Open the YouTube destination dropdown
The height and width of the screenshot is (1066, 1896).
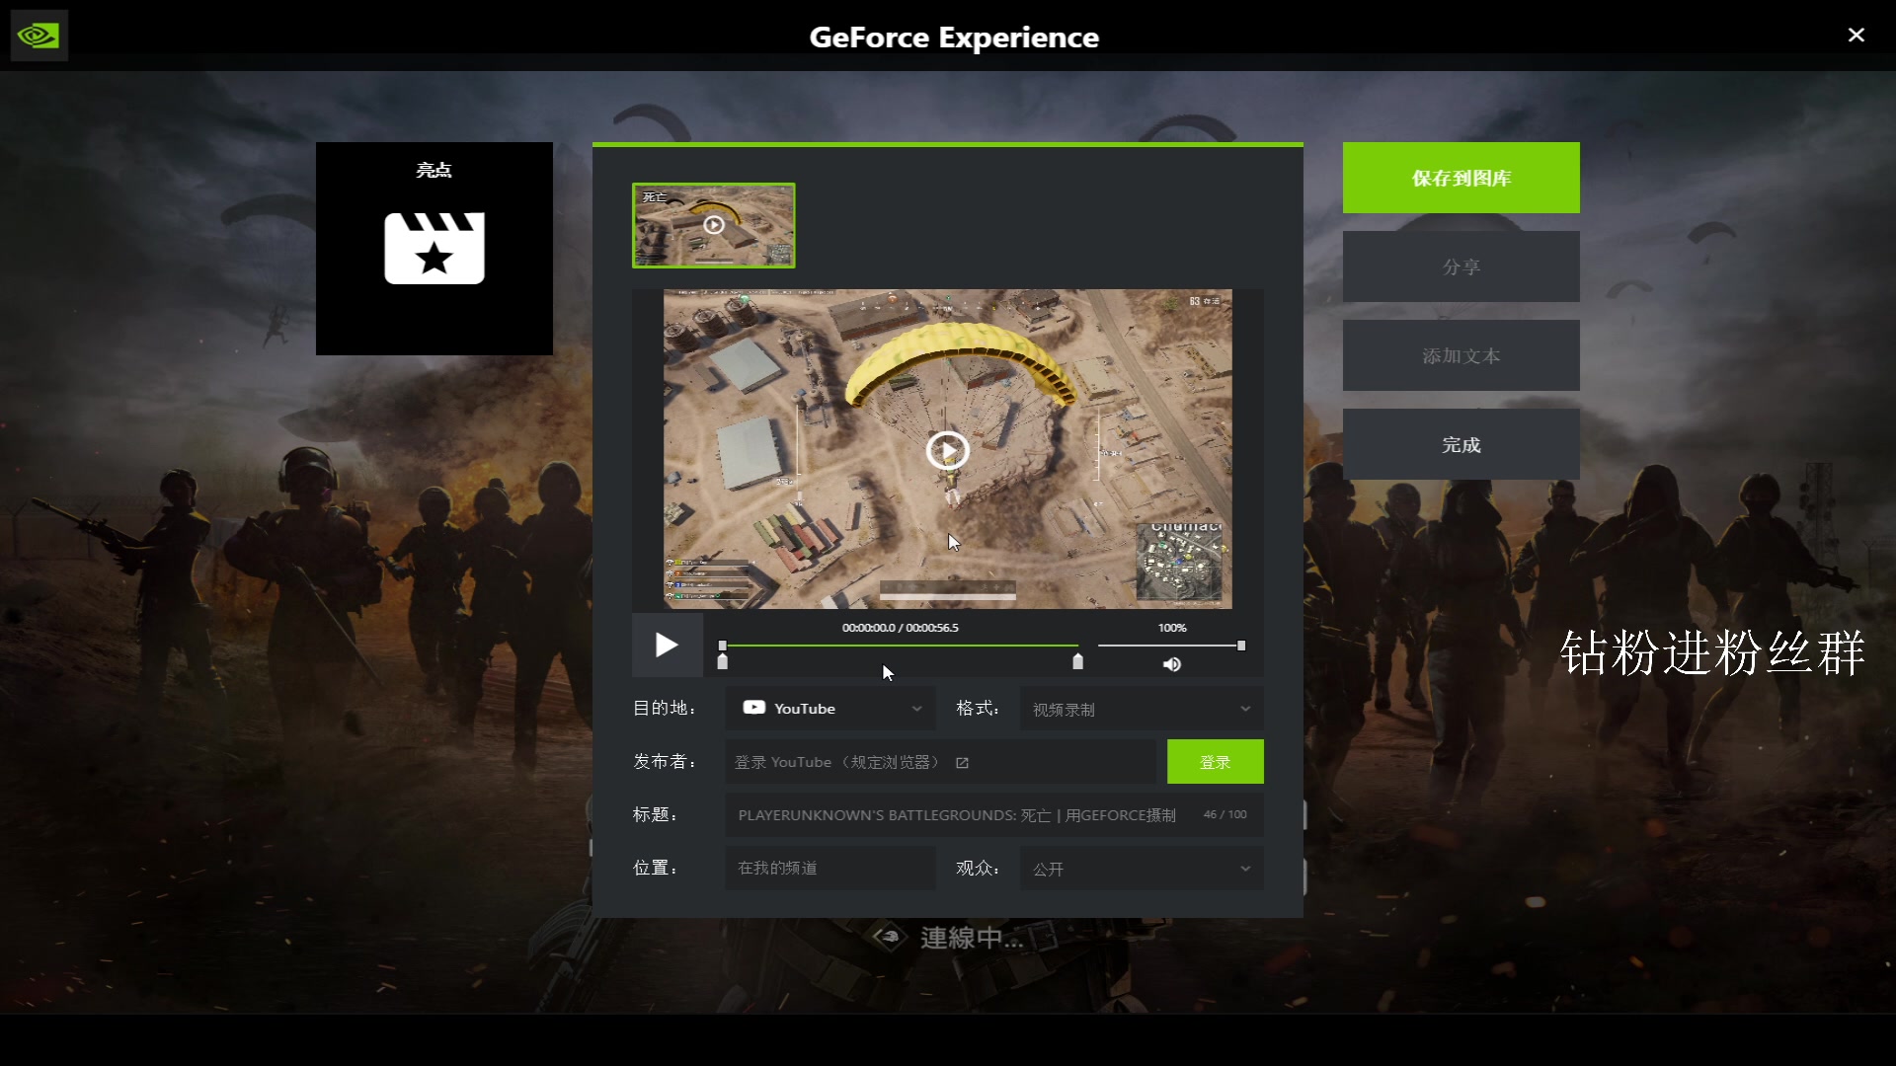tap(830, 709)
